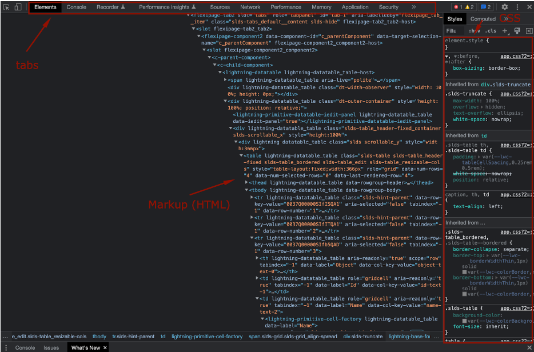Open the drawer three-dot menu
The width and height of the screenshot is (534, 352).
(x=6, y=347)
